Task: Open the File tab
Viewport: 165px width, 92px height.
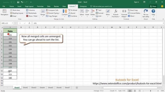Action: pyautogui.click(x=4, y=6)
